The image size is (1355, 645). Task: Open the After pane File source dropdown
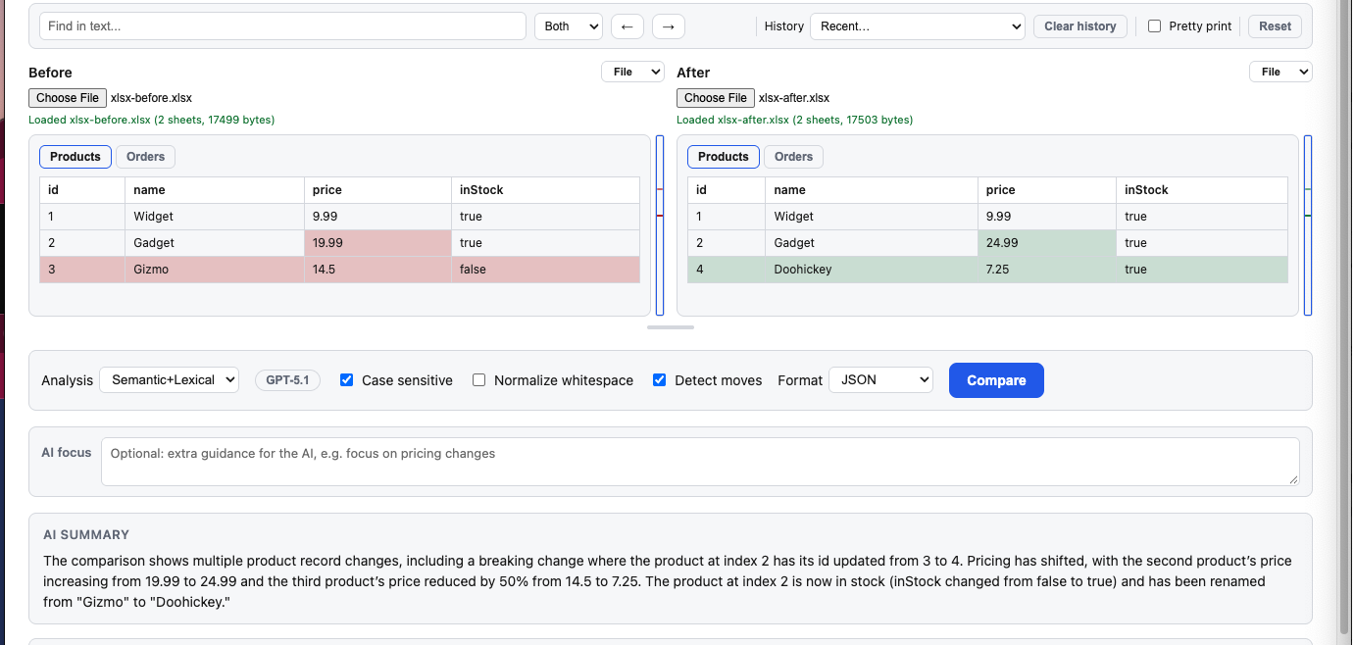point(1280,72)
